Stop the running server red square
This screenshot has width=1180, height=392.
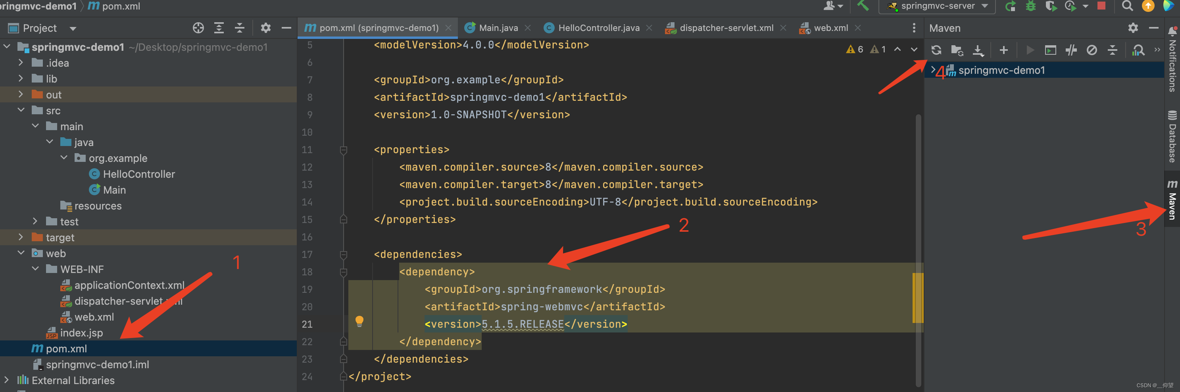tap(1101, 6)
